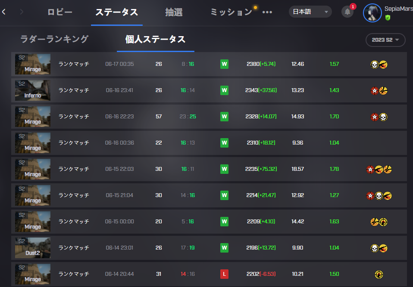
Task: Go back with the left arrow
Action: pos(4,12)
